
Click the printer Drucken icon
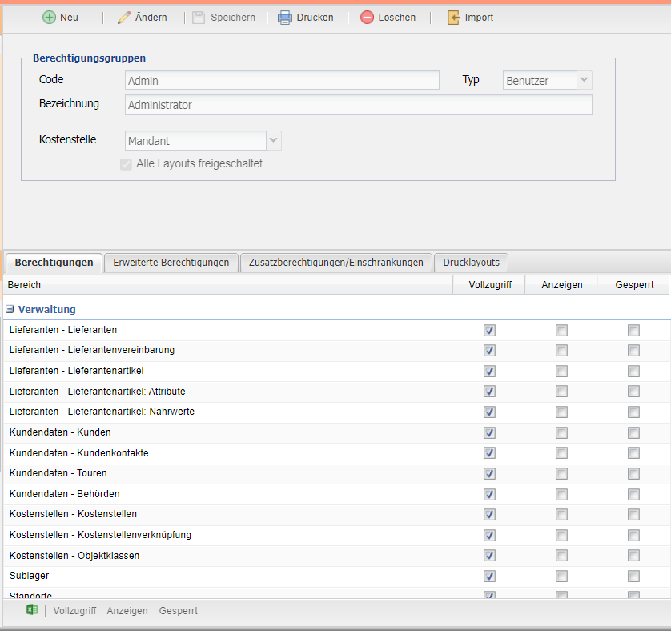pos(284,18)
